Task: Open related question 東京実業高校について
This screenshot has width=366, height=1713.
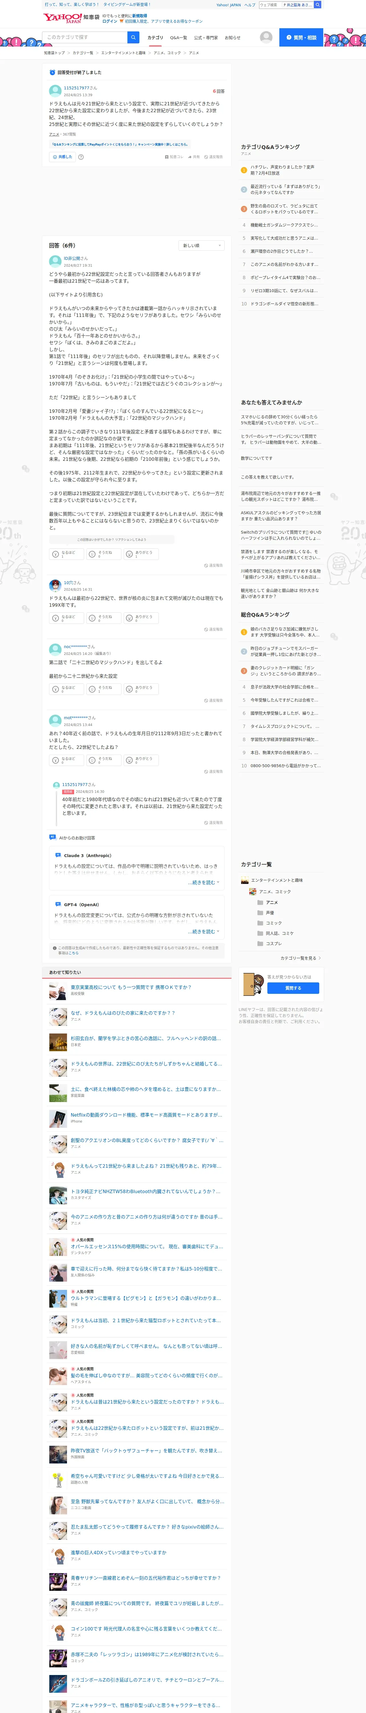Action: 131,988
